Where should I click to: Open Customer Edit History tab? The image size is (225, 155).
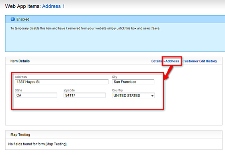[200, 61]
